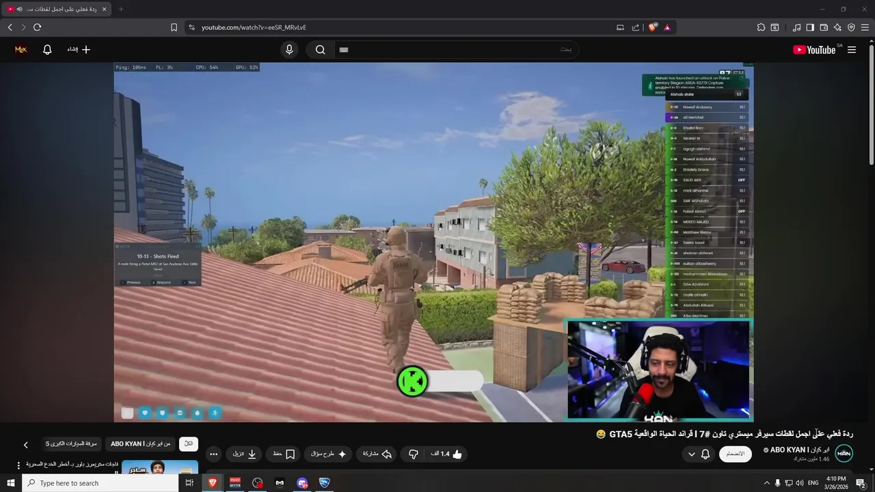Click the YouTube search magnifier button

pyautogui.click(x=320, y=49)
